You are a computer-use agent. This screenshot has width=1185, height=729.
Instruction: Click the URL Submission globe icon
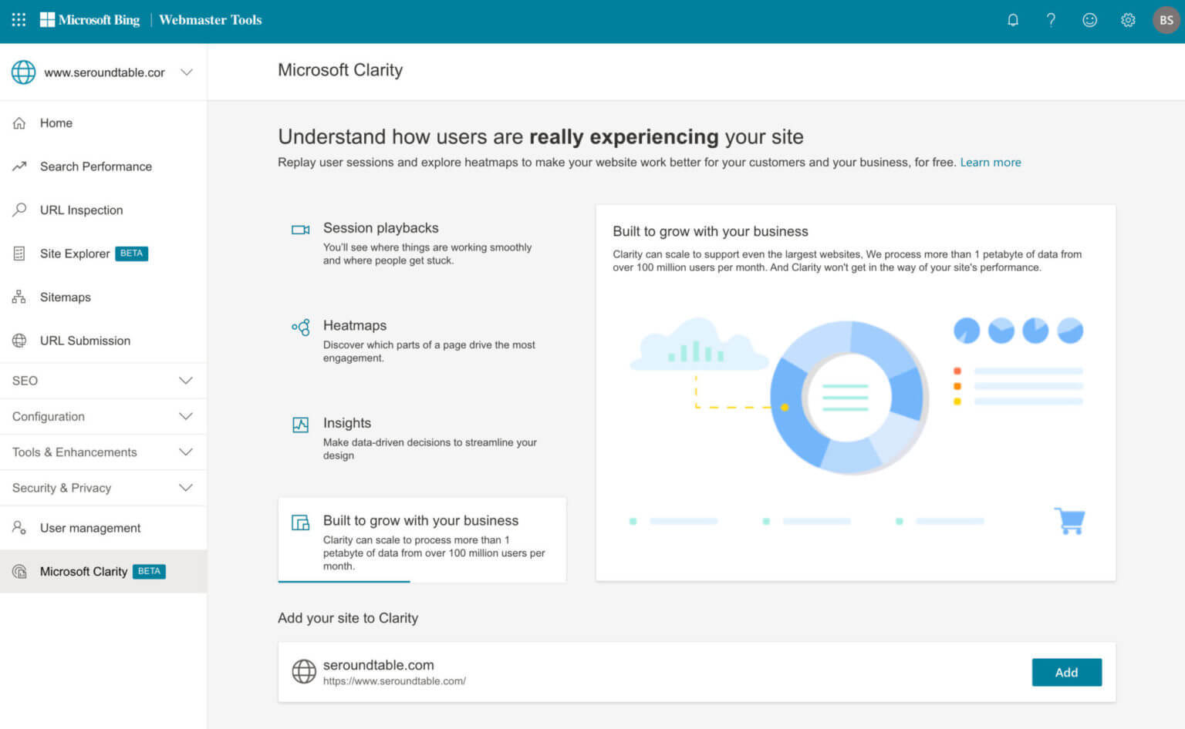19,341
